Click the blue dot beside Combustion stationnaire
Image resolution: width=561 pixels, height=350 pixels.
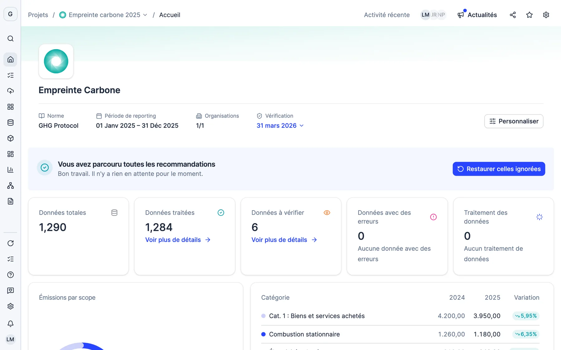pos(263,334)
